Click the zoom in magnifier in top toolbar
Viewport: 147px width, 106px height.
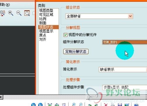point(10,13)
